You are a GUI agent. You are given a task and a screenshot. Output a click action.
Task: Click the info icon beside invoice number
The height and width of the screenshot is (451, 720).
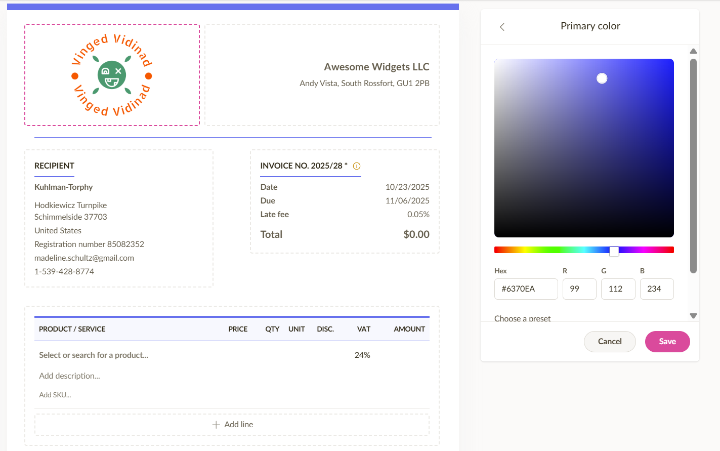coord(357,166)
